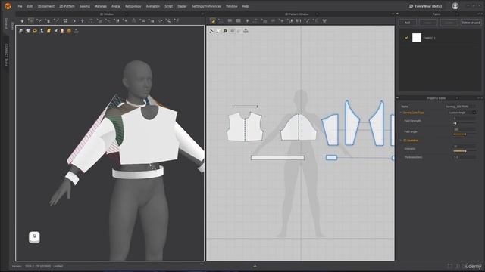The height and width of the screenshot is (272, 485).
Task: Open the File menu
Action: (x=20, y=6)
